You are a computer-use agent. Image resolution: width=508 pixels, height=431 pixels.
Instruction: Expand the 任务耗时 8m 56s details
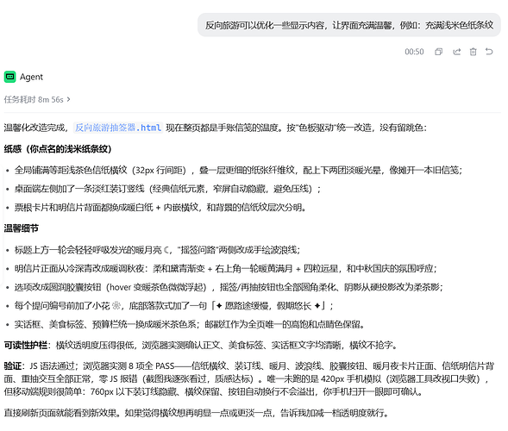tap(37, 99)
